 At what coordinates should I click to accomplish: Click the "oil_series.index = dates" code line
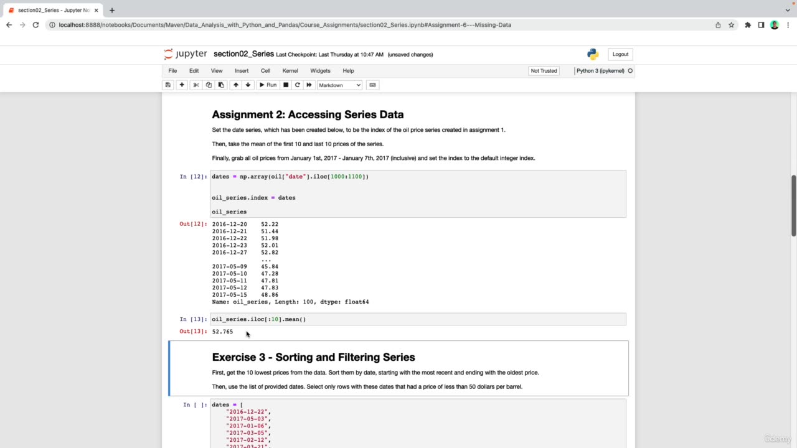pyautogui.click(x=253, y=198)
